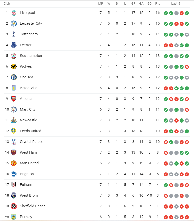Image resolution: width=194 pixels, height=221 pixels.
Task: Select the Man United crest icon
Action: pyautogui.click(x=14, y=163)
